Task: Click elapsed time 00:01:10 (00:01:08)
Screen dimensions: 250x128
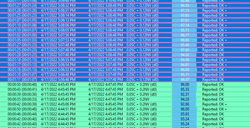Action: (x=22, y=25)
